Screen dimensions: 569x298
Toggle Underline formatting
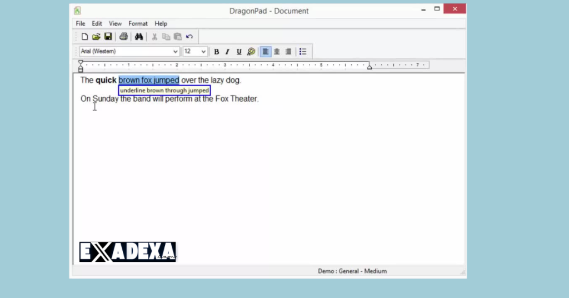coord(239,52)
